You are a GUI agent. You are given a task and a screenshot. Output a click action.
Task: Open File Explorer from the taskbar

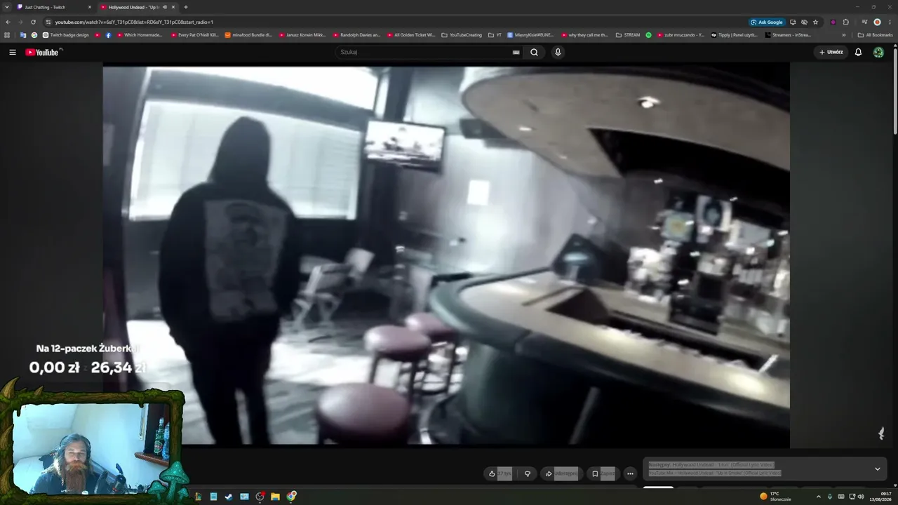pos(275,497)
